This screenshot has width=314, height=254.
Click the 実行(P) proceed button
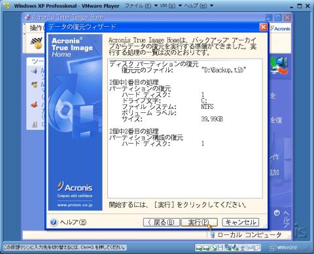200,222
